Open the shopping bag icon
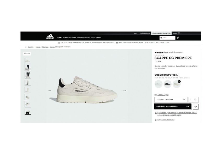The width and height of the screenshot is (222, 158). tap(178, 38)
